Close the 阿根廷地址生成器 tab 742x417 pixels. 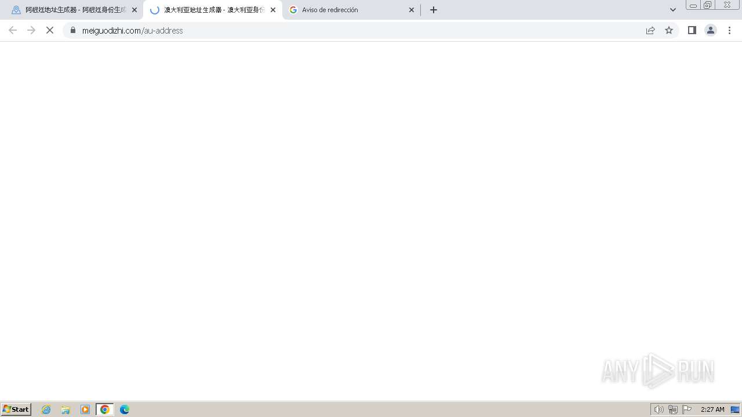[x=134, y=10]
